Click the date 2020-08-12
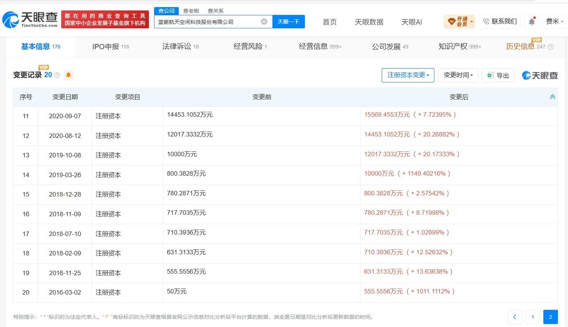Image resolution: width=568 pixels, height=327 pixels. (x=65, y=136)
